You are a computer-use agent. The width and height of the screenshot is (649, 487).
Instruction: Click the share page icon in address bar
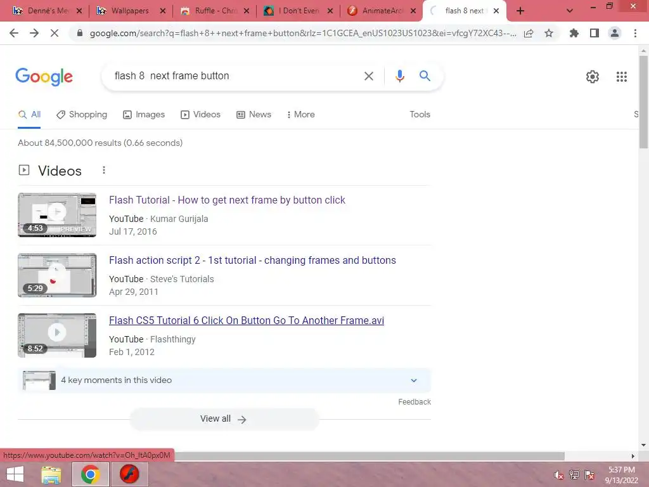(529, 34)
